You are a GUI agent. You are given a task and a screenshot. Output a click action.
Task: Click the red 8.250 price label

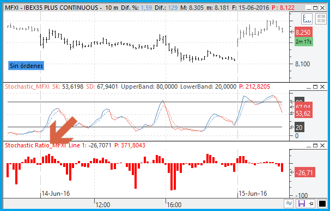(303, 33)
